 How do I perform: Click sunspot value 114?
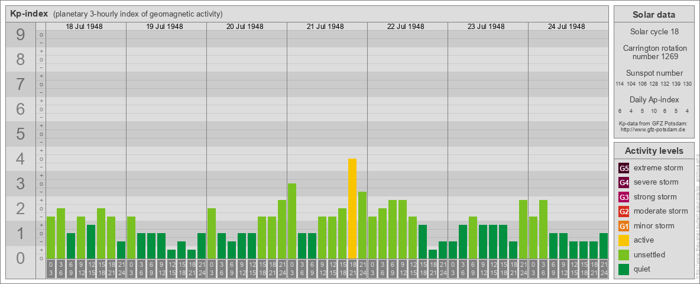[620, 84]
